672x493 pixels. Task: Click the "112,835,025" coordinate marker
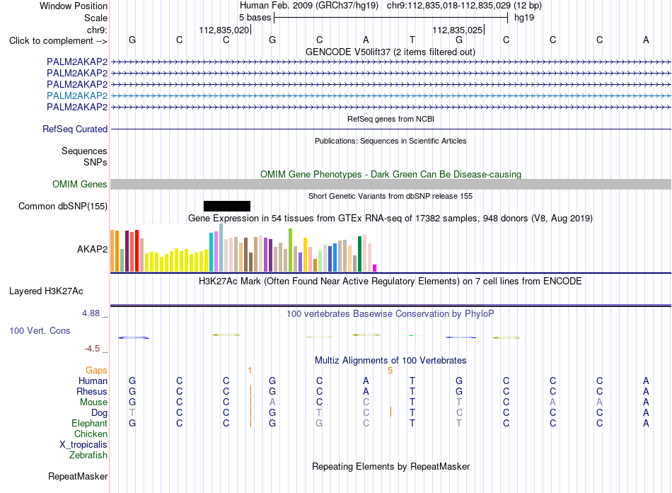[457, 30]
